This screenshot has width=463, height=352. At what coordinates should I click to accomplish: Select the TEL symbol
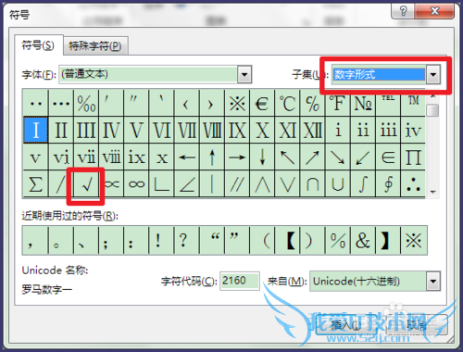click(388, 103)
